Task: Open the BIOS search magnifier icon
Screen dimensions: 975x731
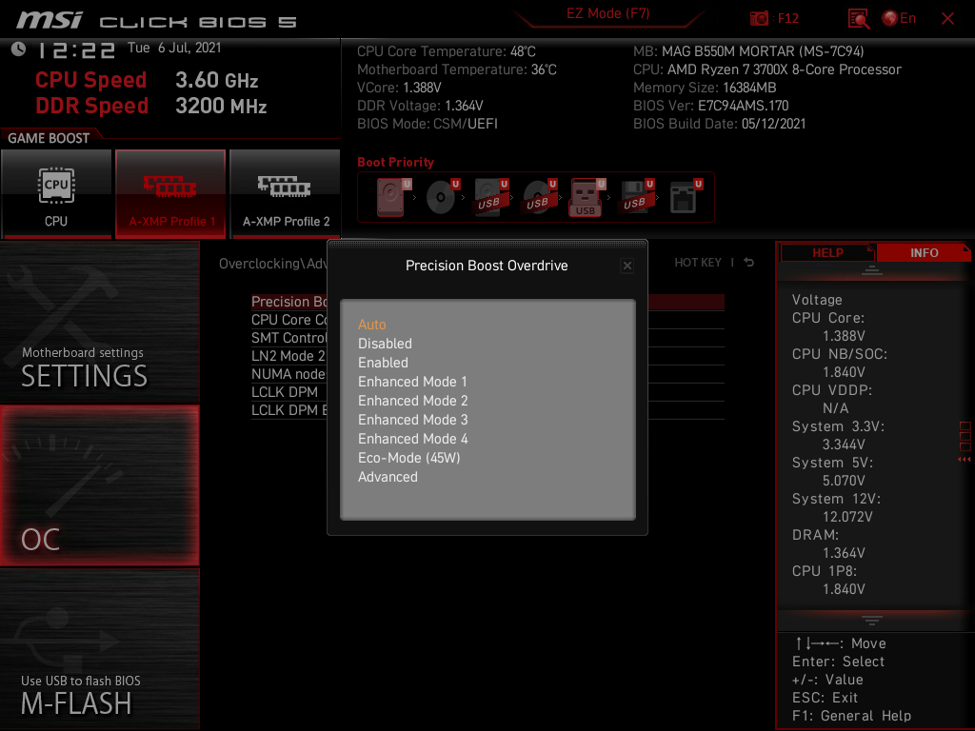Action: (859, 19)
